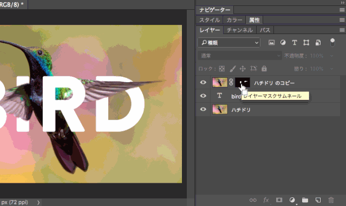Lock all padlock icon
Screen dimensions: 346x206
[x=264, y=69]
